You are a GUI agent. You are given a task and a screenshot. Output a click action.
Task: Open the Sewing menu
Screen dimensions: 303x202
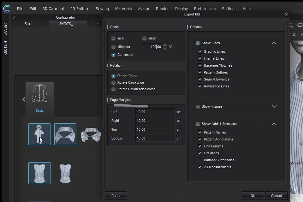(102, 9)
